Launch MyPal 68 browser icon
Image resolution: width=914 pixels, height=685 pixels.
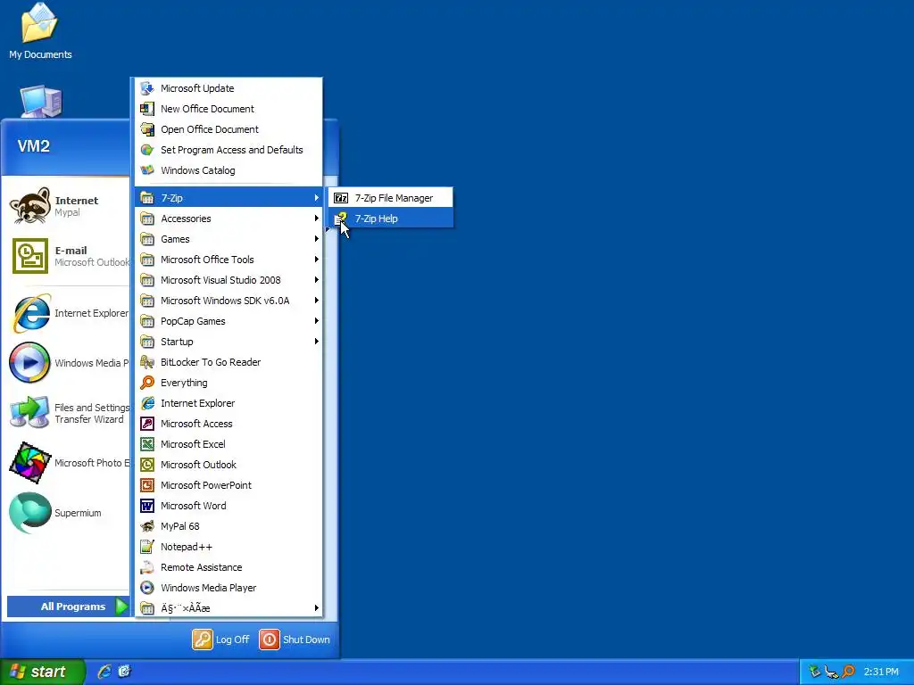pos(147,526)
